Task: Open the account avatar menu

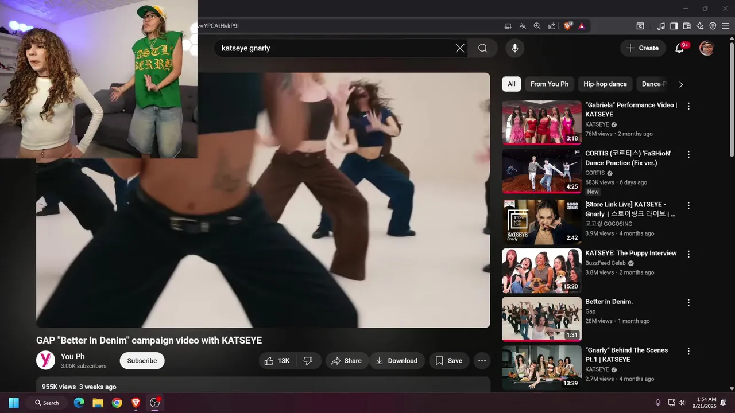Action: (707, 48)
